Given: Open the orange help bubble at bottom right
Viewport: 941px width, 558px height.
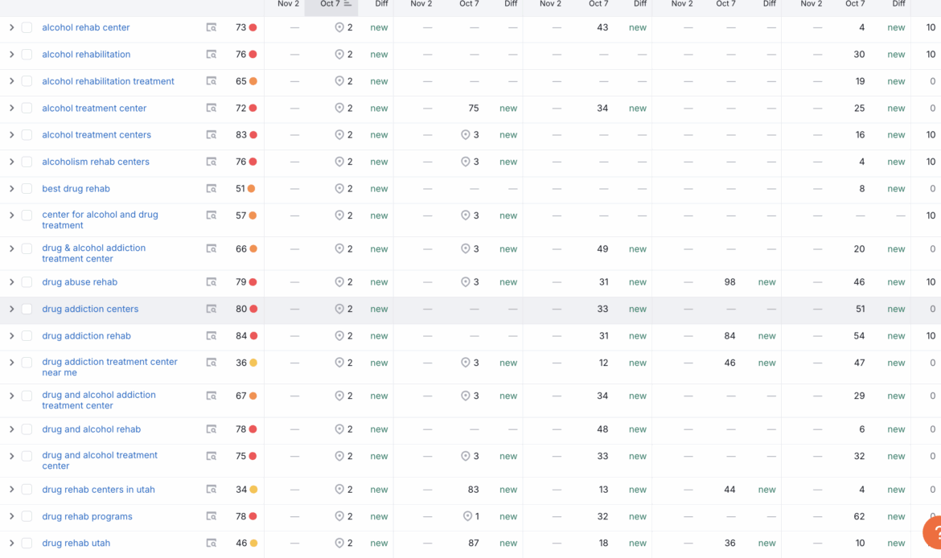Looking at the screenshot, I should coord(933,534).
